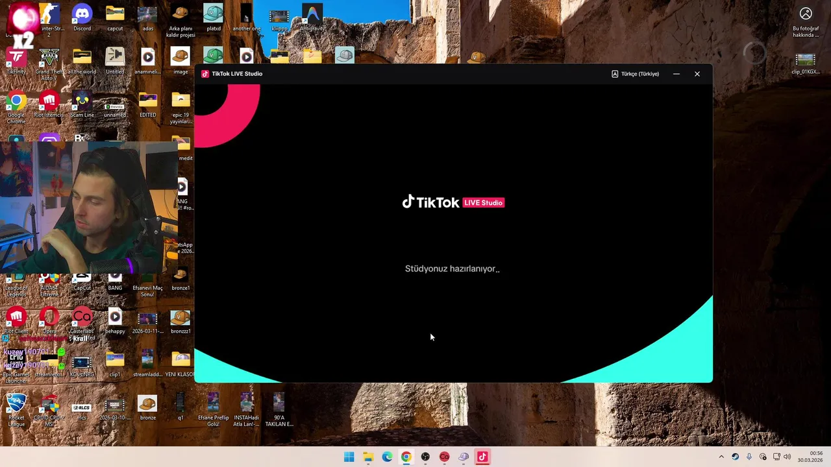
Task: Open the Google Chrome desktop shortcut
Action: pos(16,108)
